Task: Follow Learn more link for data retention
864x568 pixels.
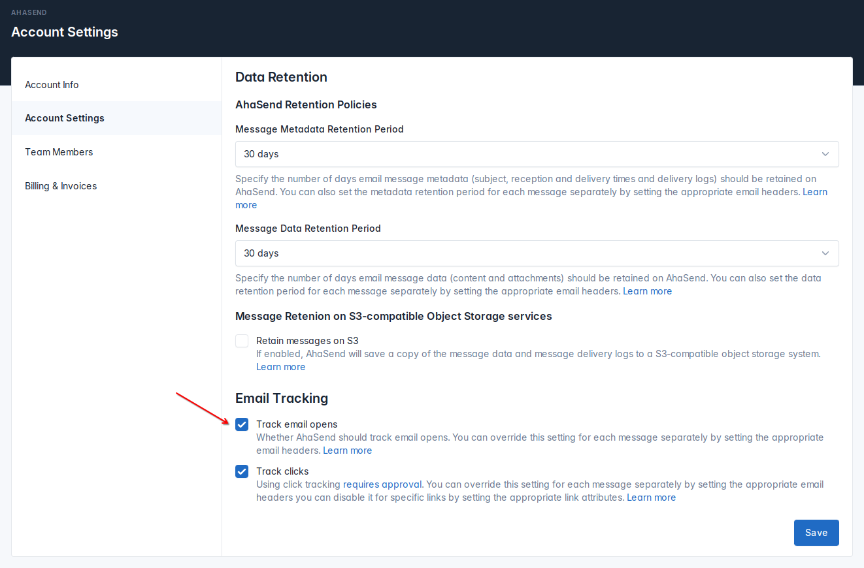Action: coord(647,291)
